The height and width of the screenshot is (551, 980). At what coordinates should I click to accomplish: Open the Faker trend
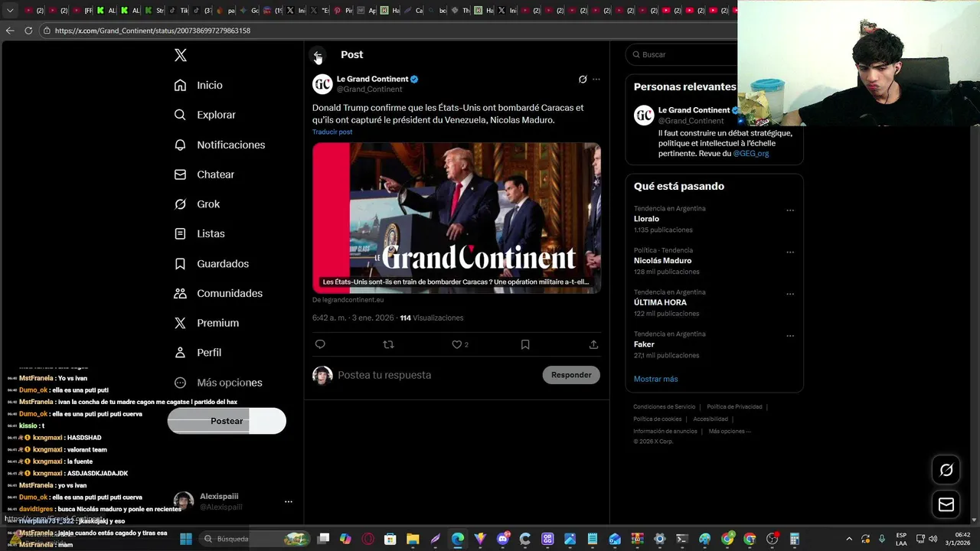[x=644, y=344]
